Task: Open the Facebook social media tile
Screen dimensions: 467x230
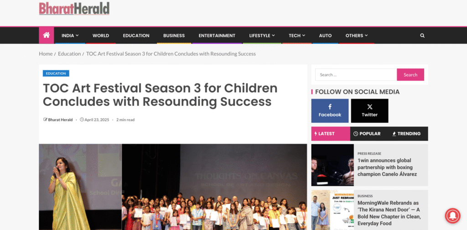Action: (x=330, y=111)
